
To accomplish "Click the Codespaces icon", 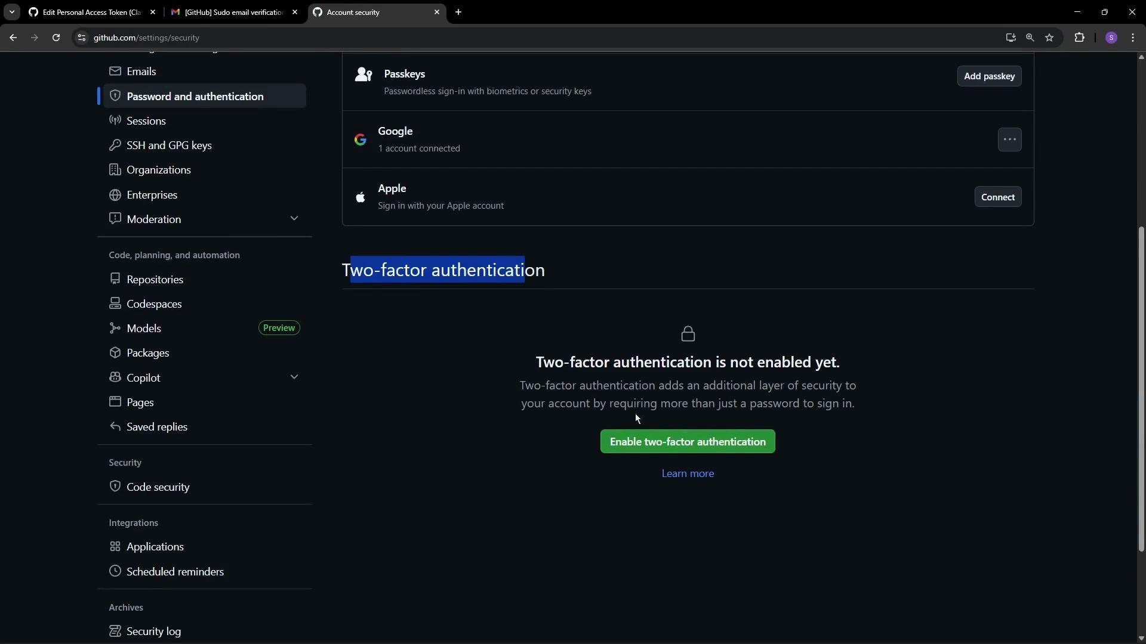I will tap(115, 304).
